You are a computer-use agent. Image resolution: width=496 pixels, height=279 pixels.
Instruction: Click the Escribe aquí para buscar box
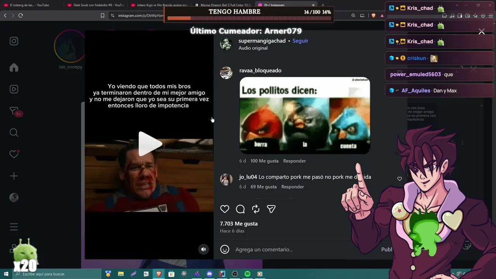pyautogui.click(x=57, y=274)
